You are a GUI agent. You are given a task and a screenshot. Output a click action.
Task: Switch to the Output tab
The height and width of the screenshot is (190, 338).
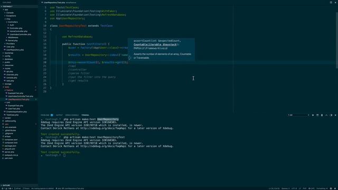(59, 115)
